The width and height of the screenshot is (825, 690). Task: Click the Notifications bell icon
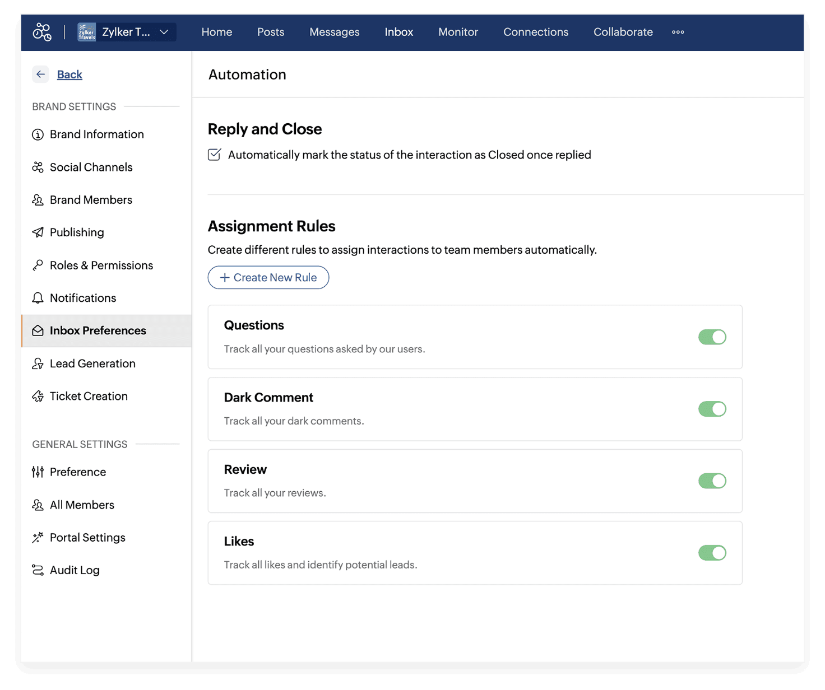(x=38, y=298)
